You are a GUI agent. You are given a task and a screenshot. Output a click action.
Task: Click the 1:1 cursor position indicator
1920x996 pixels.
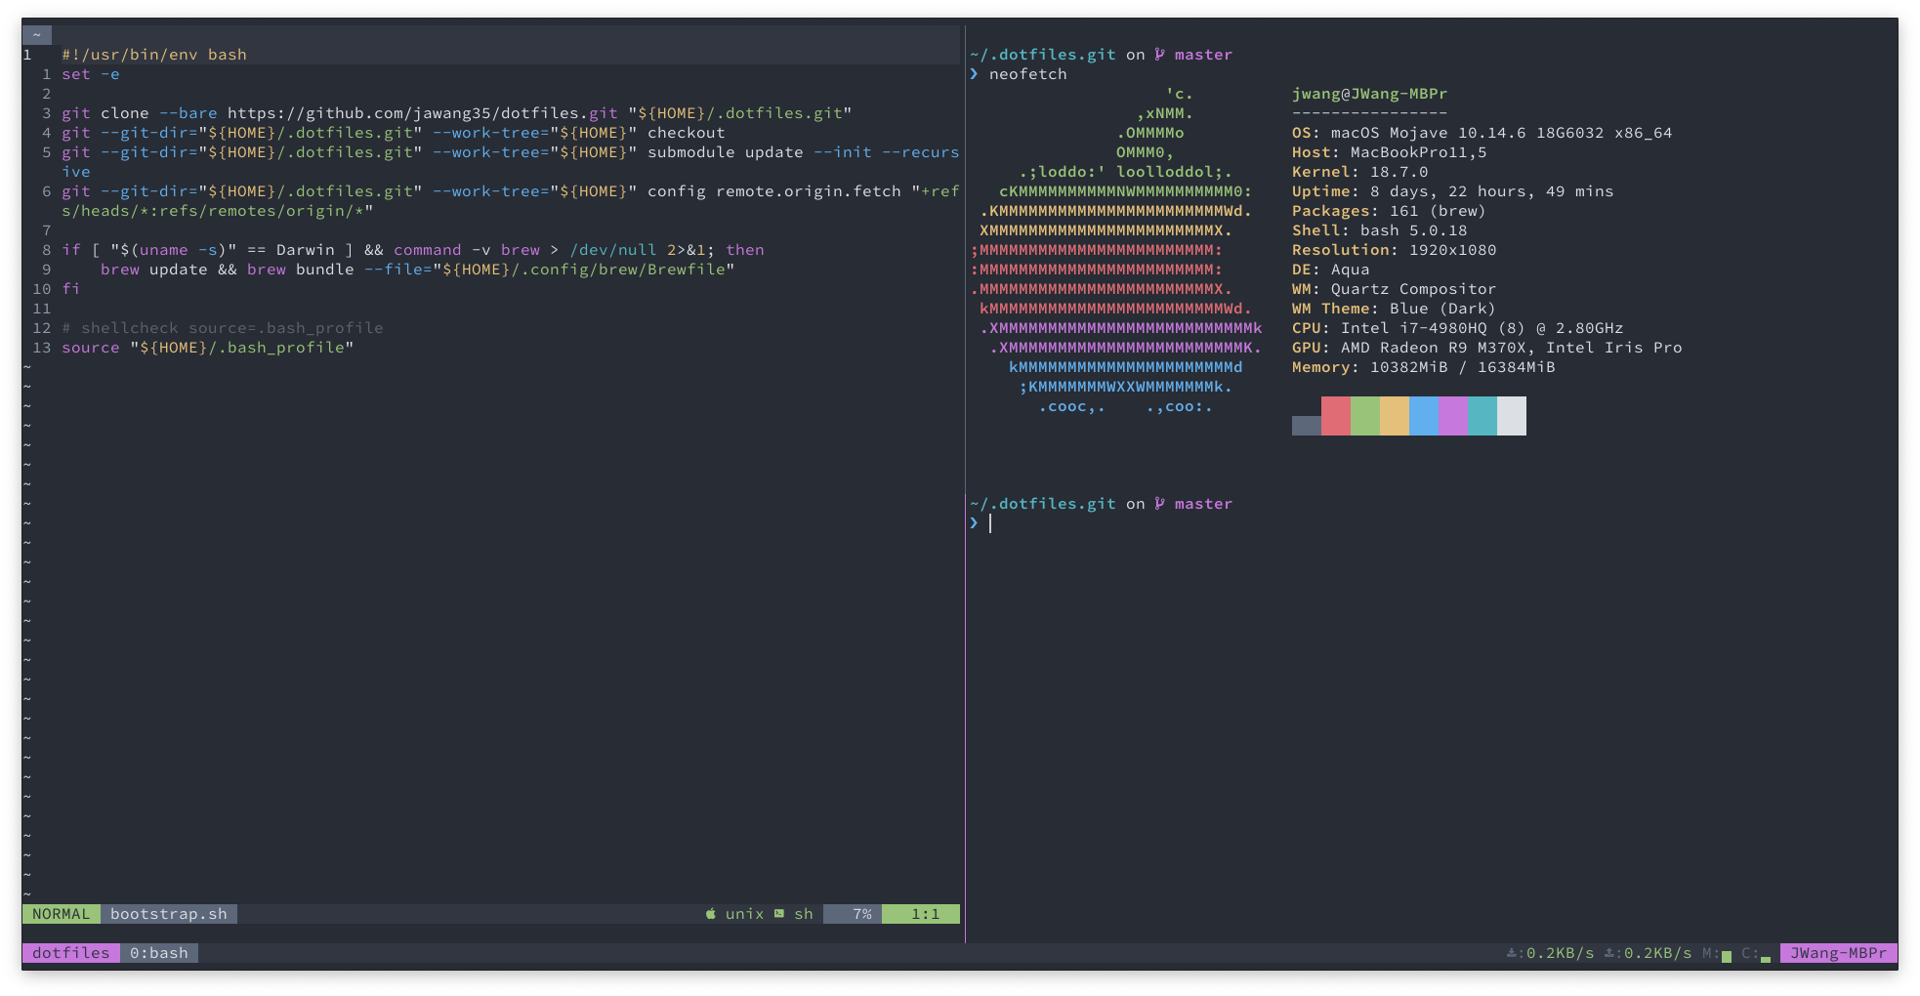click(921, 914)
